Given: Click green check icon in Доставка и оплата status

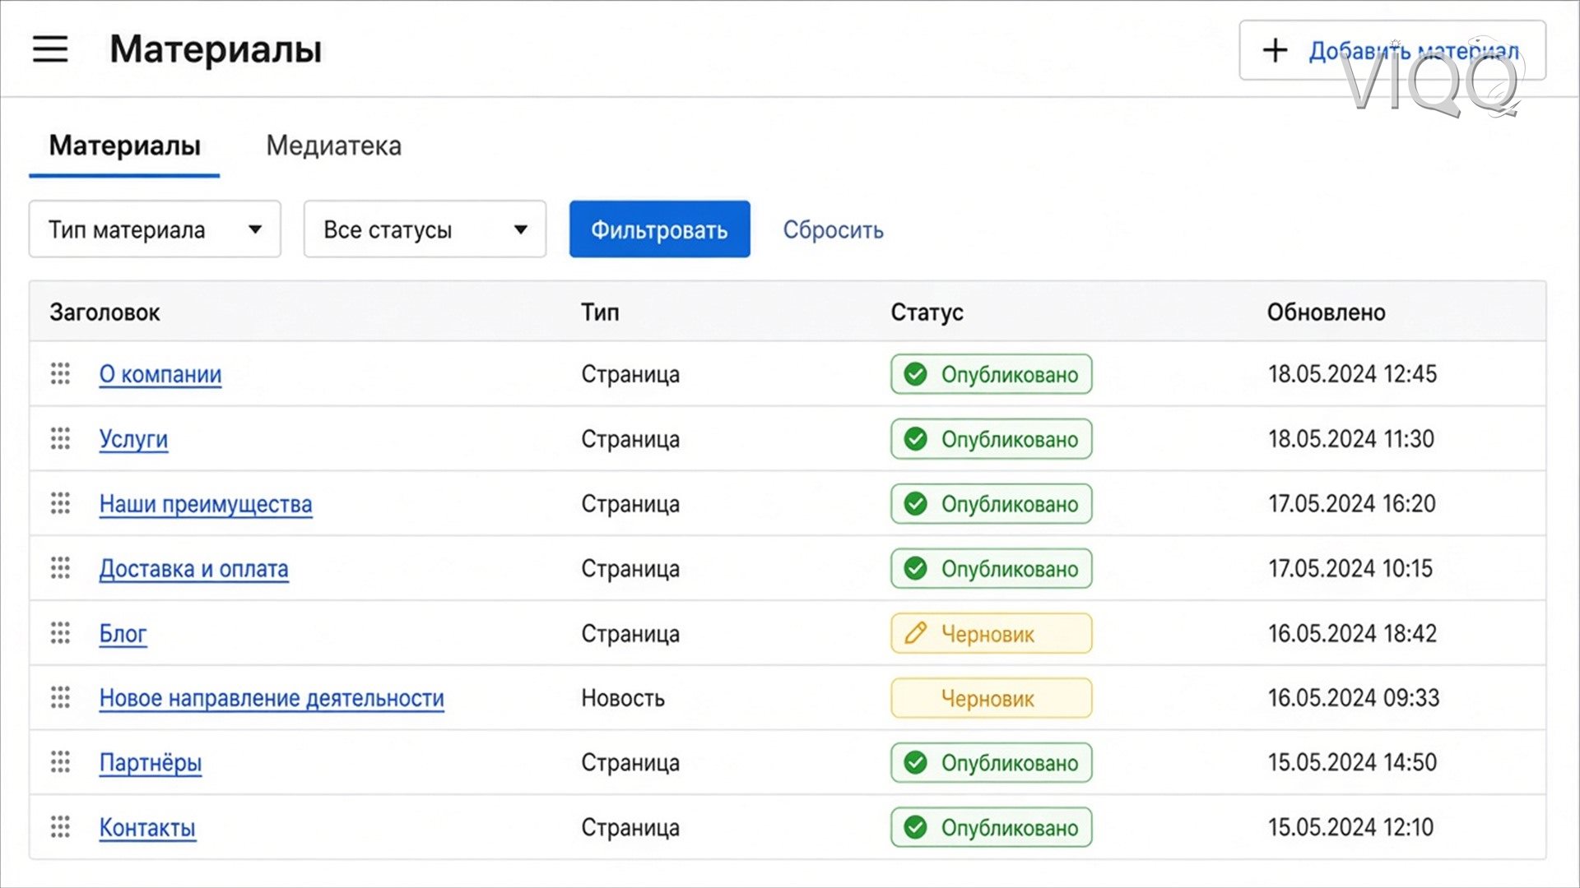Looking at the screenshot, I should (x=915, y=569).
